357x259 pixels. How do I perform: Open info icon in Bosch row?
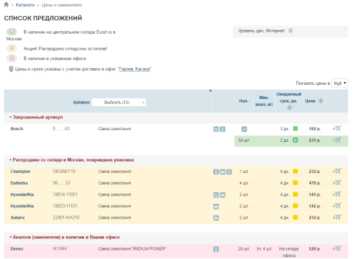222,129
